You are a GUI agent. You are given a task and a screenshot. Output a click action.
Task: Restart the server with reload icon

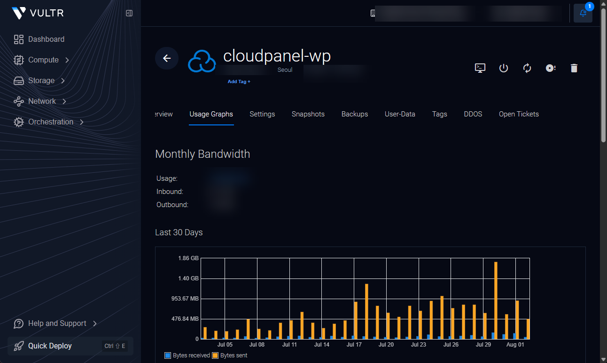tap(527, 68)
